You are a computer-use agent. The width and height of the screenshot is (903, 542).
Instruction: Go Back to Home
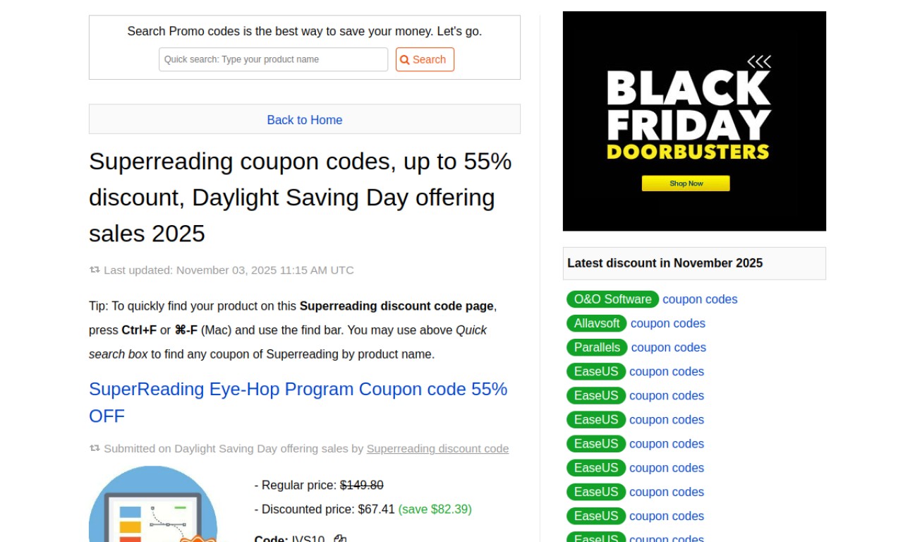pos(305,120)
